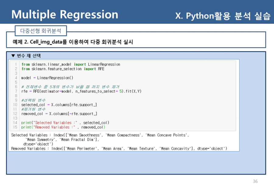Click line number 15 in code gutter
274x190 pixels.
point(15,127)
